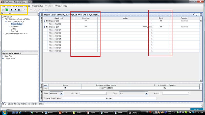Viewport: 205px width, 115px height.
Task: Expand Data Port signals node
Action: tap(3, 56)
